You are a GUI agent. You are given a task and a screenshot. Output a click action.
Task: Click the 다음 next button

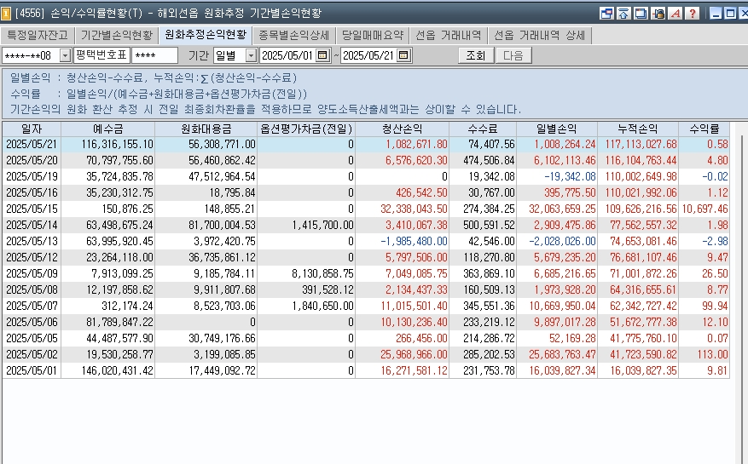coord(513,55)
